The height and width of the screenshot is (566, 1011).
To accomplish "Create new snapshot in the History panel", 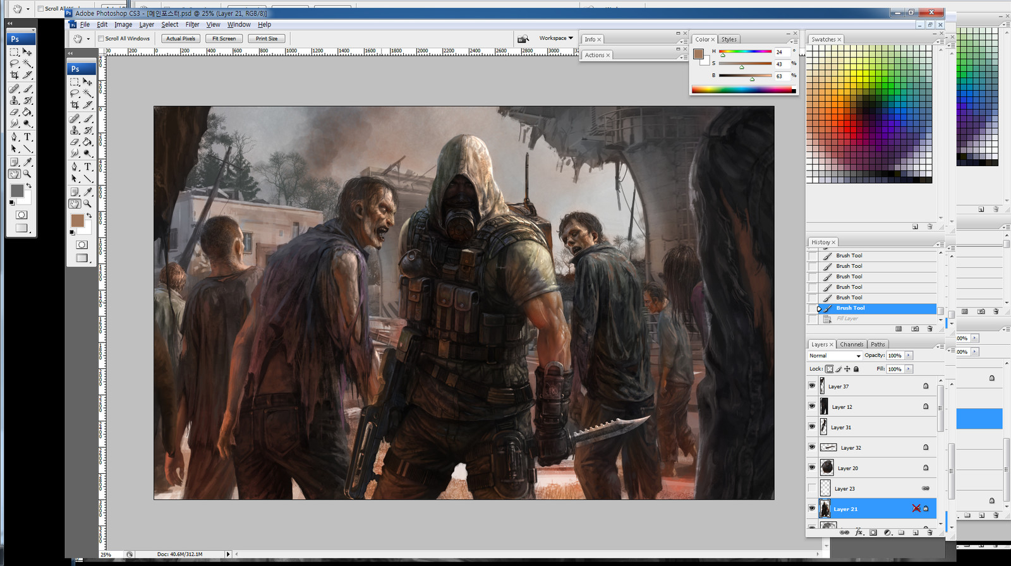I will click(915, 328).
